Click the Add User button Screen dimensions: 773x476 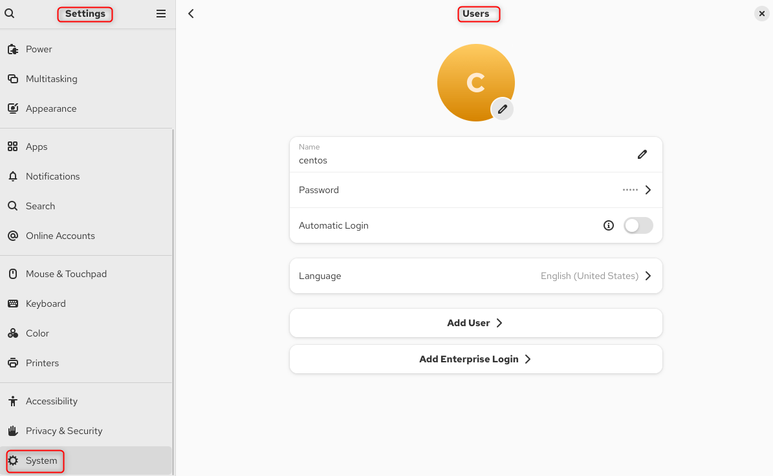click(x=475, y=323)
